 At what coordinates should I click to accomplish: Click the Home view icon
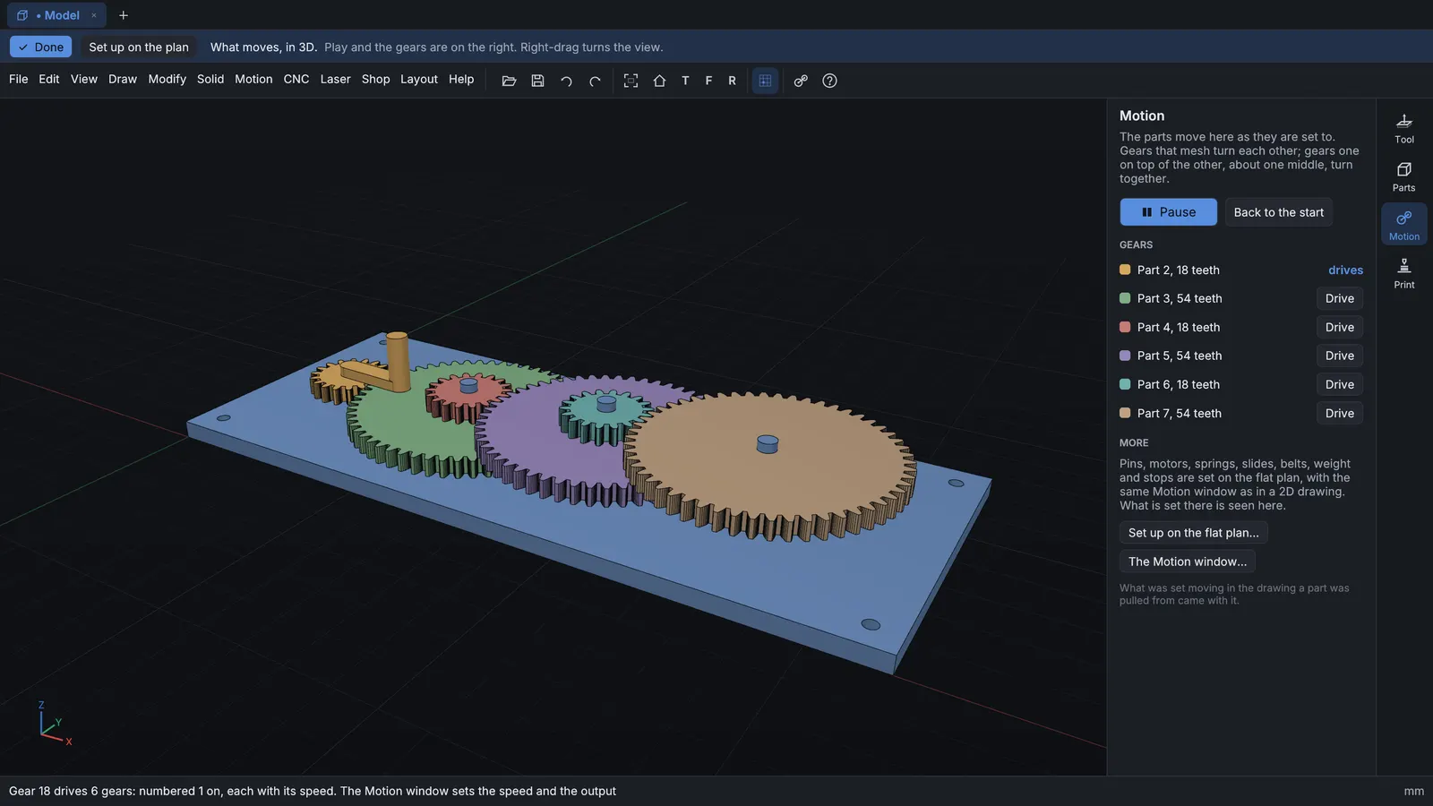coord(659,81)
